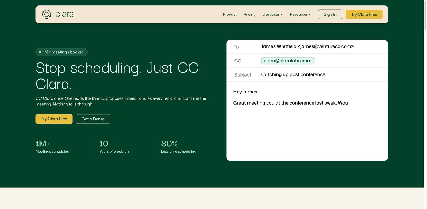Click the clara wordmark in header

coord(65,14)
